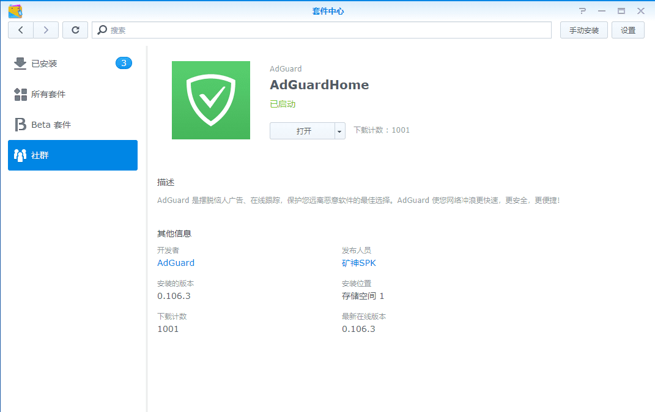The height and width of the screenshot is (412, 655).
Task: Navigate forward with the right arrow
Action: 46,29
